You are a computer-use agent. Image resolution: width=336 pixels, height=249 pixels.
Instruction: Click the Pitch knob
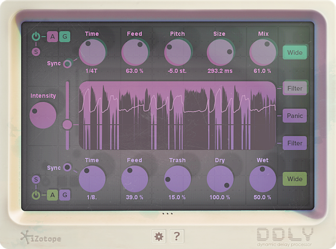click(x=177, y=52)
